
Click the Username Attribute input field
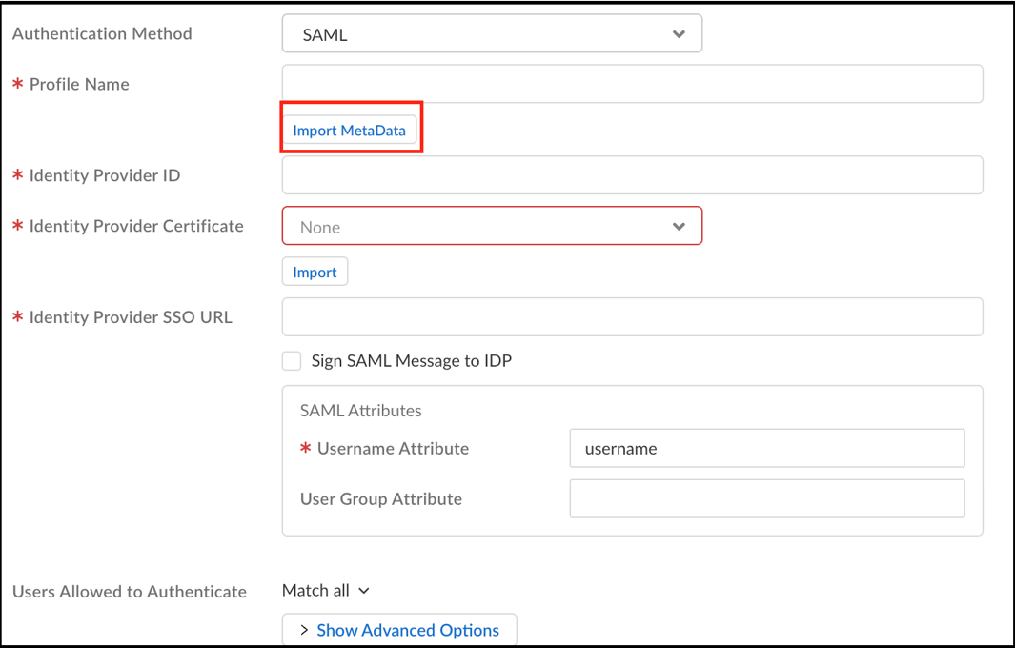(x=766, y=449)
